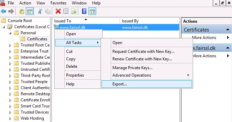Click the Forward arrow toolbar icon
232x122 pixels.
[11, 12]
